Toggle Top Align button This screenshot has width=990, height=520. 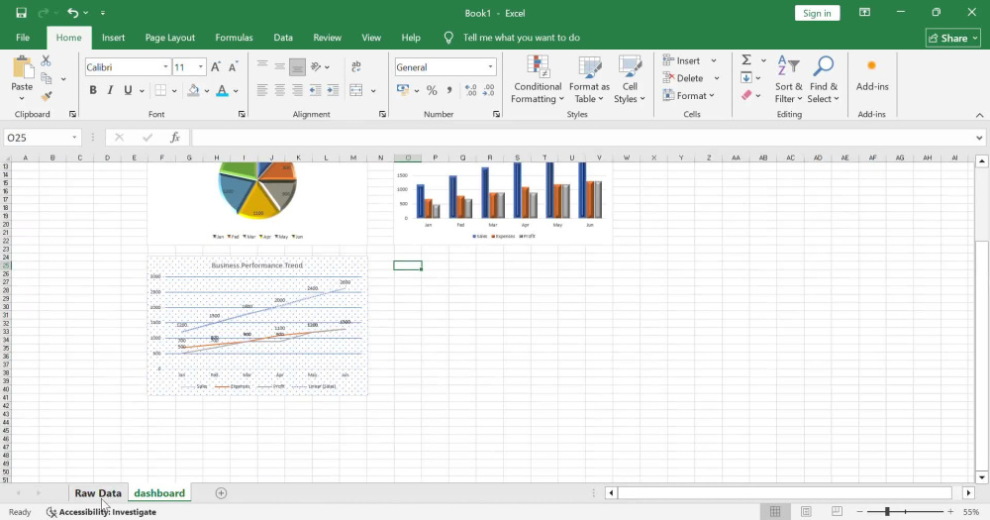tap(262, 66)
